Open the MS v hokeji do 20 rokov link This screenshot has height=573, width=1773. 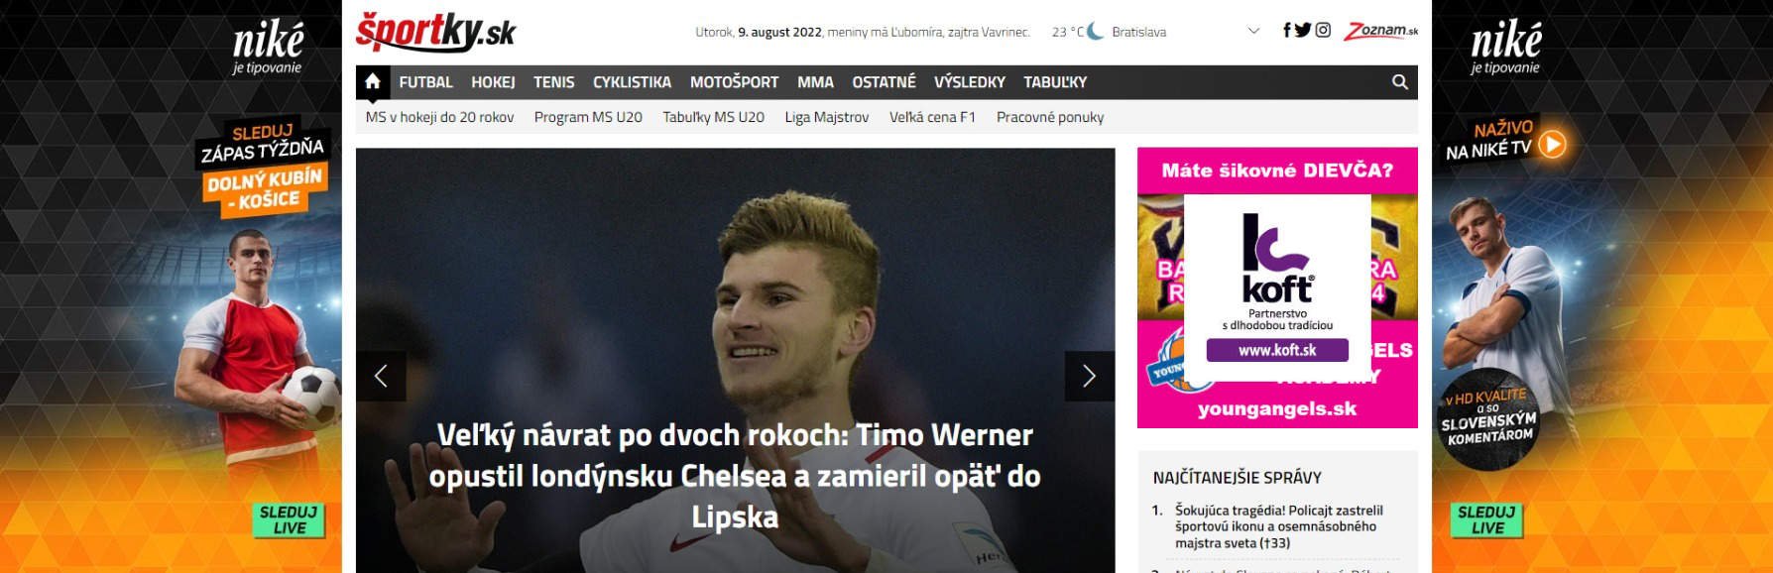click(x=439, y=117)
